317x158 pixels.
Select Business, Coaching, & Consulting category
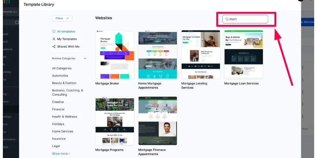click(x=68, y=93)
